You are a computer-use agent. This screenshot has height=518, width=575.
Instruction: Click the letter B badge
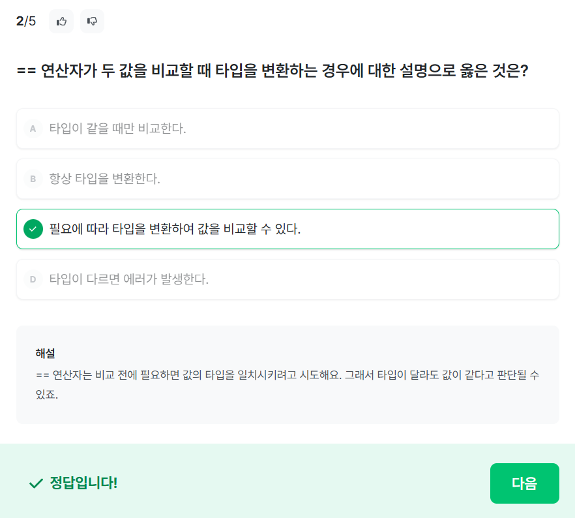click(33, 179)
